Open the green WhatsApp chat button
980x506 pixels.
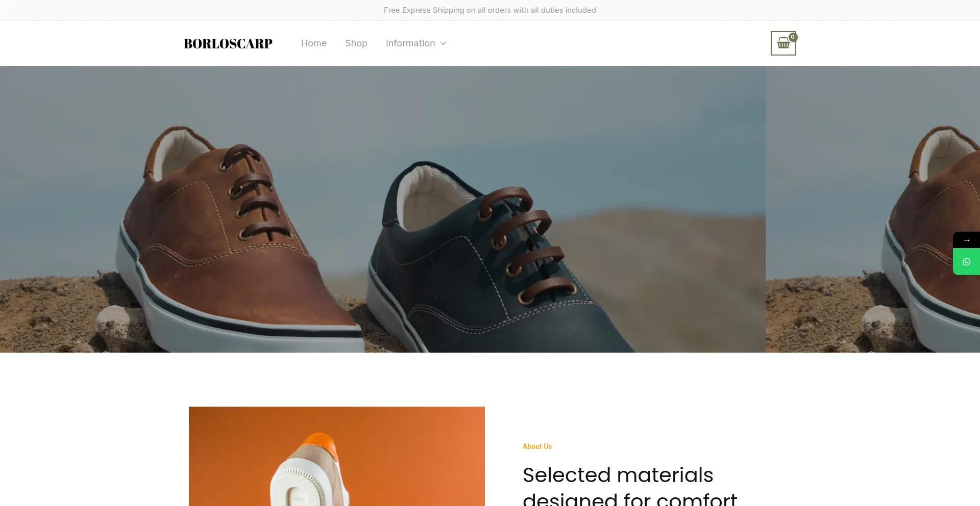click(x=966, y=262)
